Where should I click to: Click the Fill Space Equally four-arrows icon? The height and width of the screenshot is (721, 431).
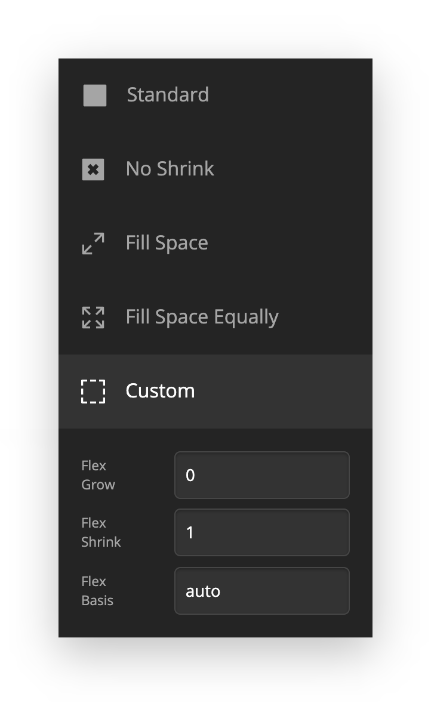click(93, 318)
